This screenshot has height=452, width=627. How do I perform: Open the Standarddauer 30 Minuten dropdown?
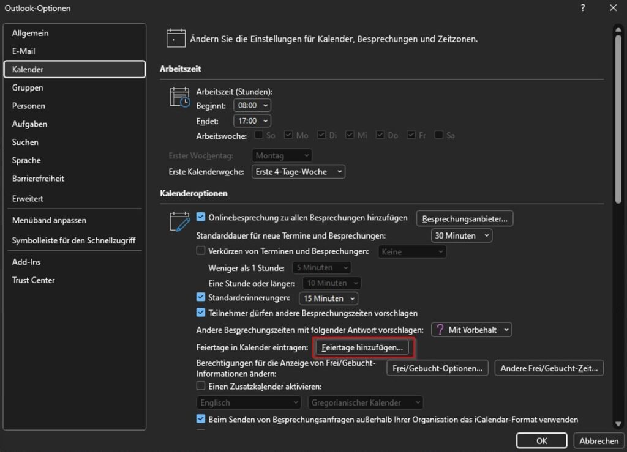pos(462,235)
